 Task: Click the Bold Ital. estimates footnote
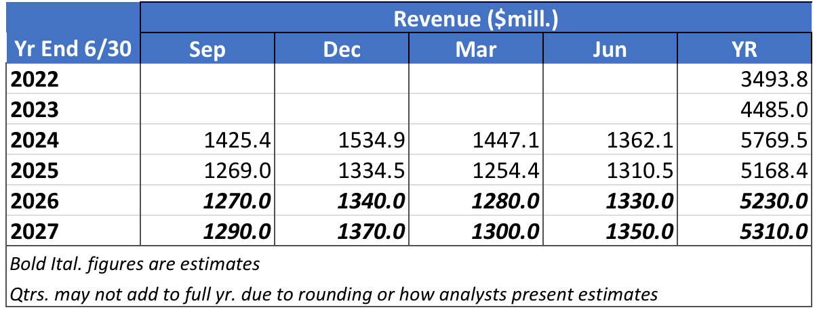coord(135,263)
